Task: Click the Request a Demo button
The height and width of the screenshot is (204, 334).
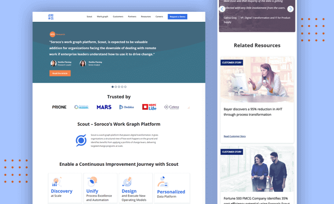Action: (x=177, y=16)
